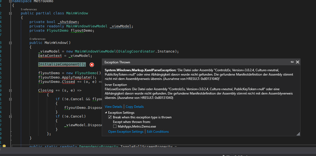The height and width of the screenshot is (156, 316).
Task: Collapse the MainWindow constructor region
Action: [10, 43]
